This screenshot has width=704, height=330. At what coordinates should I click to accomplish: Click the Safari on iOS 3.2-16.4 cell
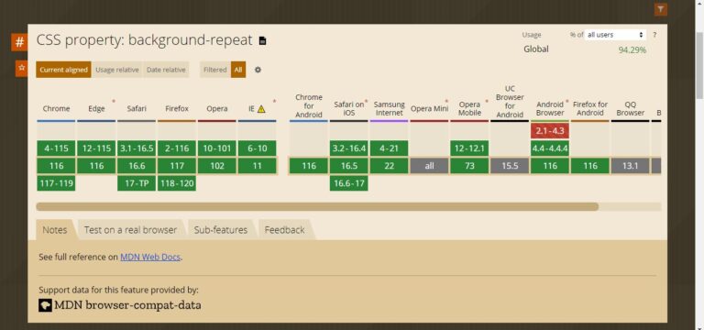tap(349, 148)
